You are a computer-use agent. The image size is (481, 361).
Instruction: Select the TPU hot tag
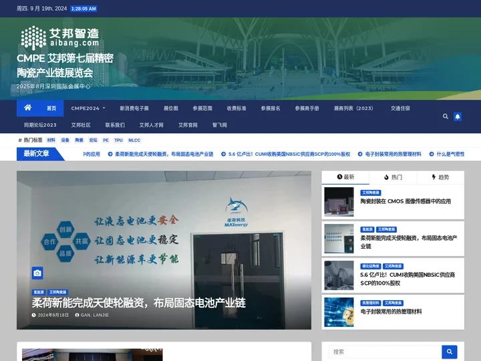(x=118, y=140)
